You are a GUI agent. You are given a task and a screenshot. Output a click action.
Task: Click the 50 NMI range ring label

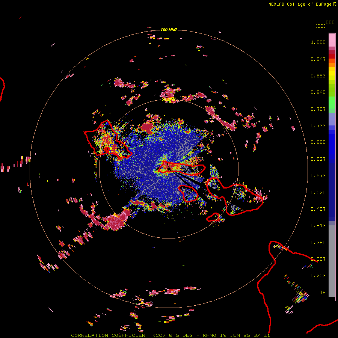click(x=169, y=100)
